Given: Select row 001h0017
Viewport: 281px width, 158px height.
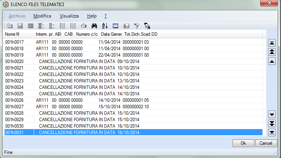Looking at the screenshot, I should [133, 42].
